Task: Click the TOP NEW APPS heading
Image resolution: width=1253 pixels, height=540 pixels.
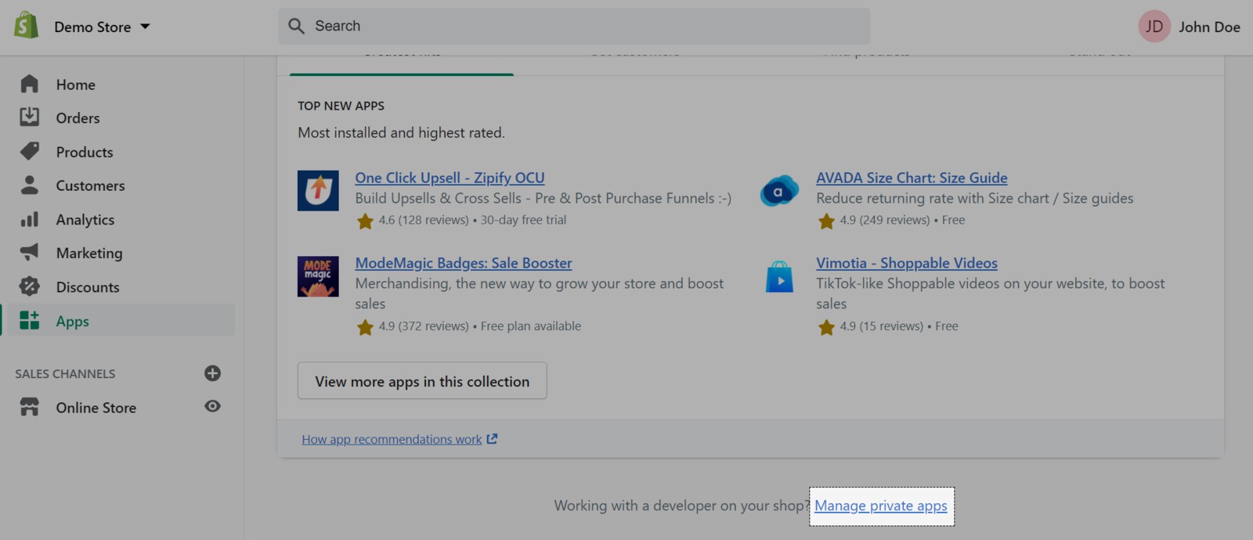Action: pyautogui.click(x=341, y=106)
